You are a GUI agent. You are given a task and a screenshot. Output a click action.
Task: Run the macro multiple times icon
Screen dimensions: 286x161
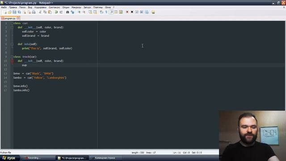point(142,12)
